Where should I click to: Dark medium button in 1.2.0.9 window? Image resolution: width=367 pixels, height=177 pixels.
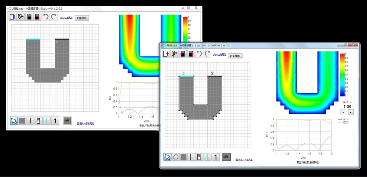[x=67, y=120]
